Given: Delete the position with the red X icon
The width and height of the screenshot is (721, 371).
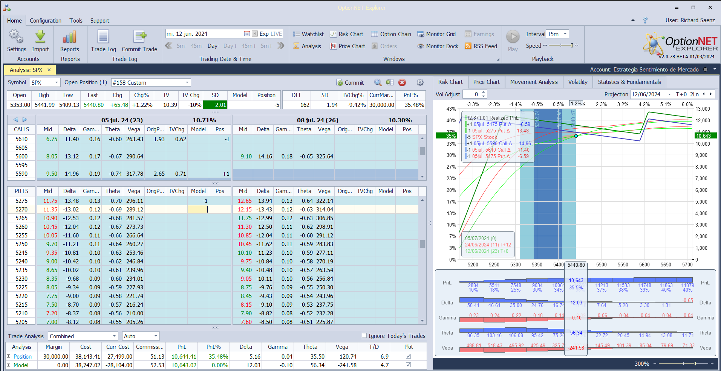Looking at the screenshot, I should tap(402, 82).
